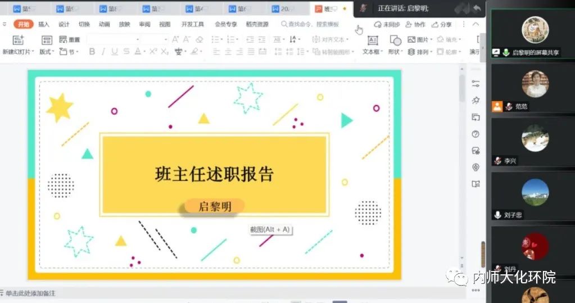The height and width of the screenshot is (303, 575).
Task: Click the New Slide (新建幻灯片) icon
Action: click(19, 40)
